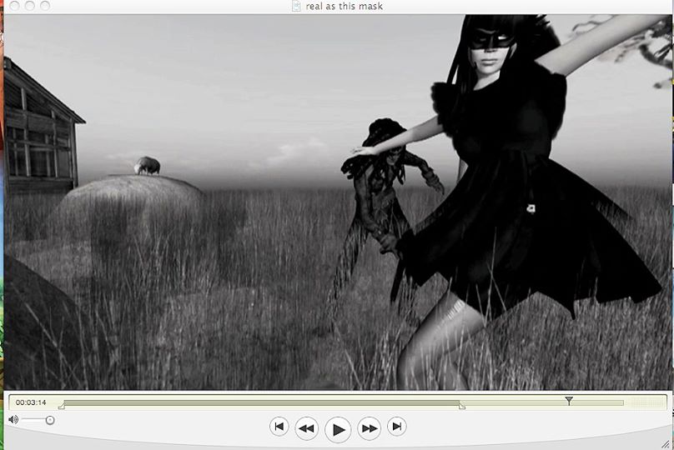Click the "real as this mask" window title

(345, 6)
